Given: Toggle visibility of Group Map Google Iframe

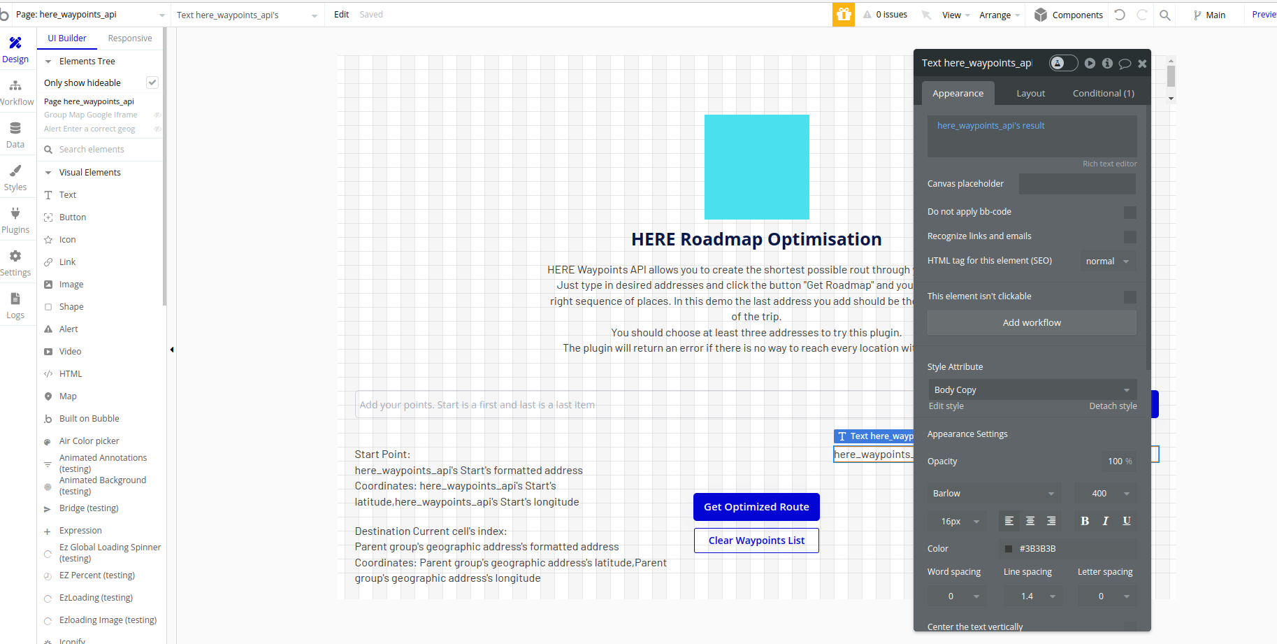Looking at the screenshot, I should pos(157,115).
